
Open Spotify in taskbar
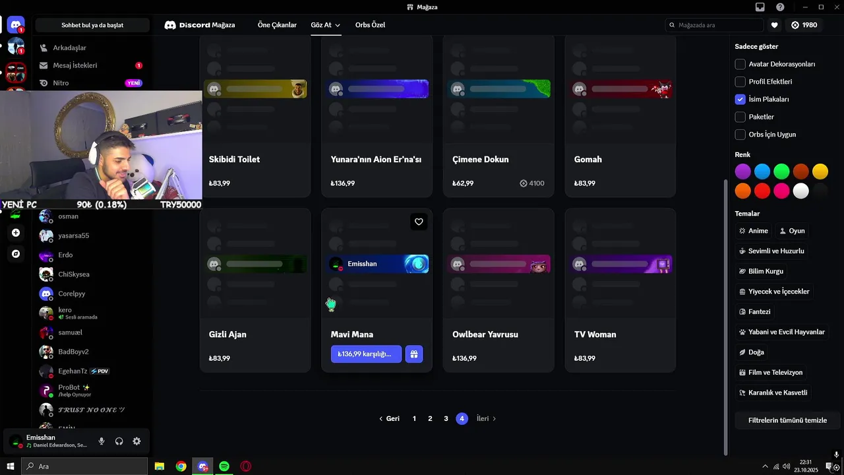224,466
